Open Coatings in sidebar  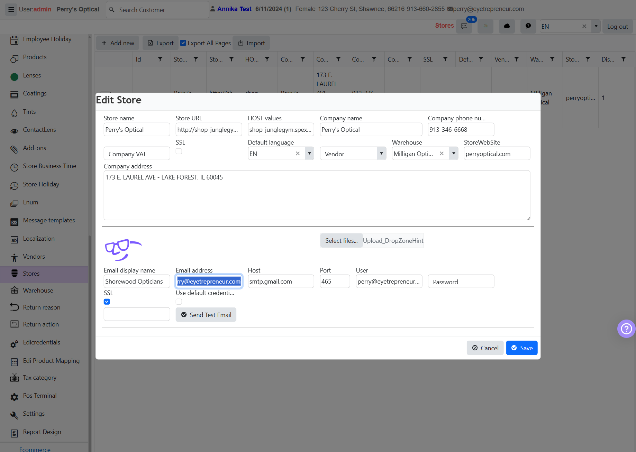point(35,93)
